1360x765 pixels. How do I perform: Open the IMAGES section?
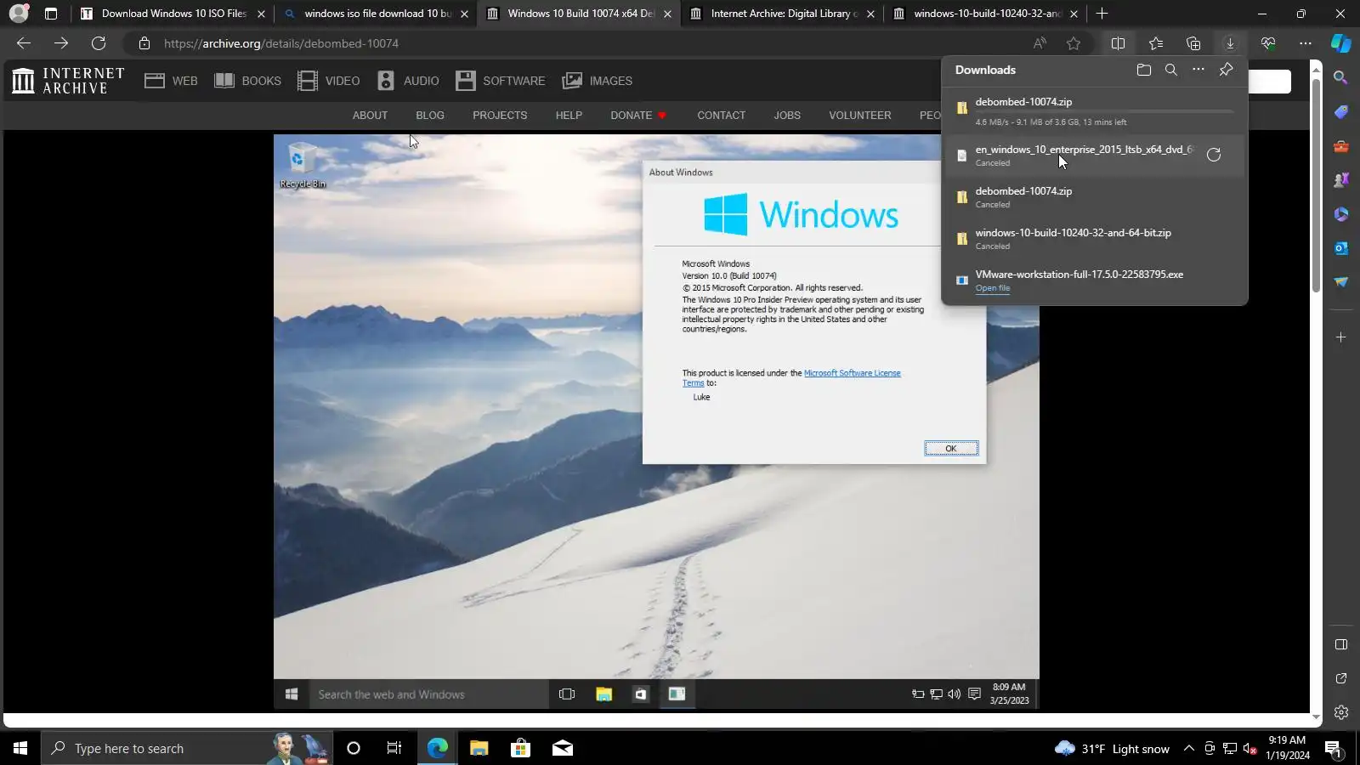pos(598,81)
